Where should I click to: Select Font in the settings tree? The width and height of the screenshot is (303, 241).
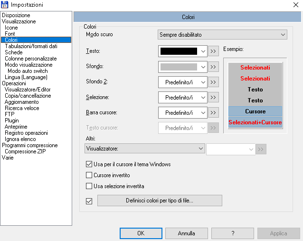tap(10, 34)
